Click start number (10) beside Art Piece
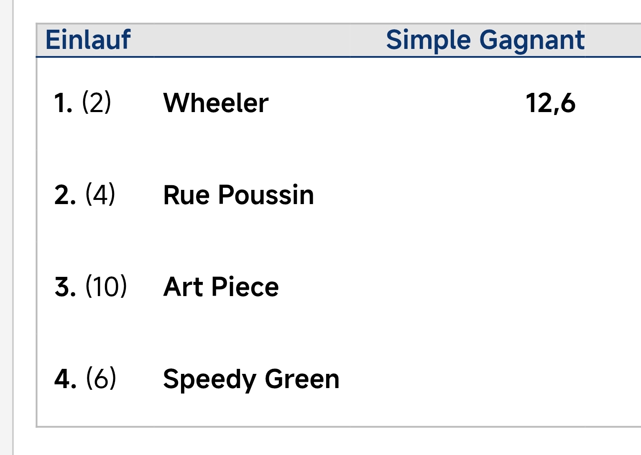 click(x=106, y=286)
